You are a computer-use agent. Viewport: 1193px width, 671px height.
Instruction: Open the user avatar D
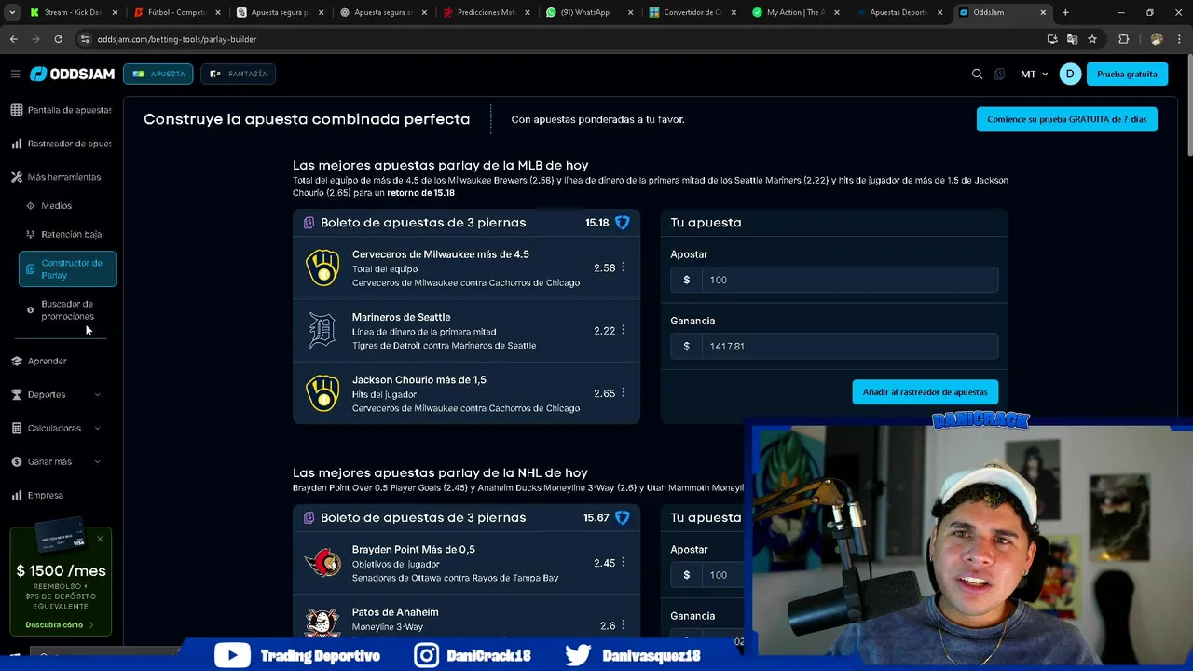coord(1070,74)
